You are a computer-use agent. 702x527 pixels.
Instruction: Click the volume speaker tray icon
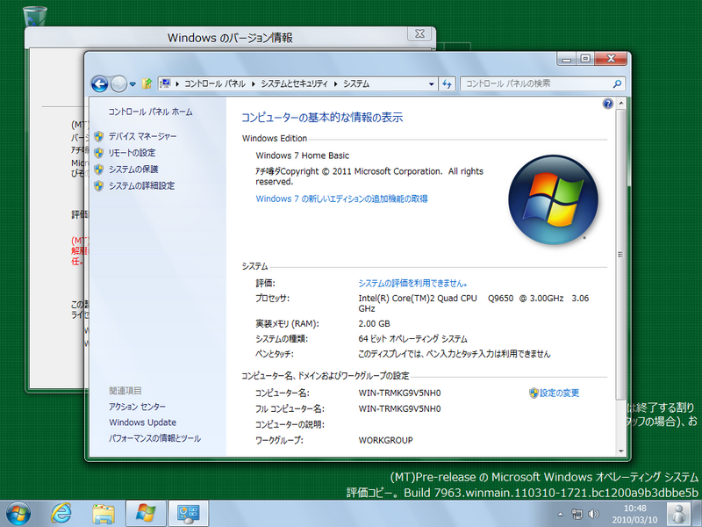[x=594, y=514]
